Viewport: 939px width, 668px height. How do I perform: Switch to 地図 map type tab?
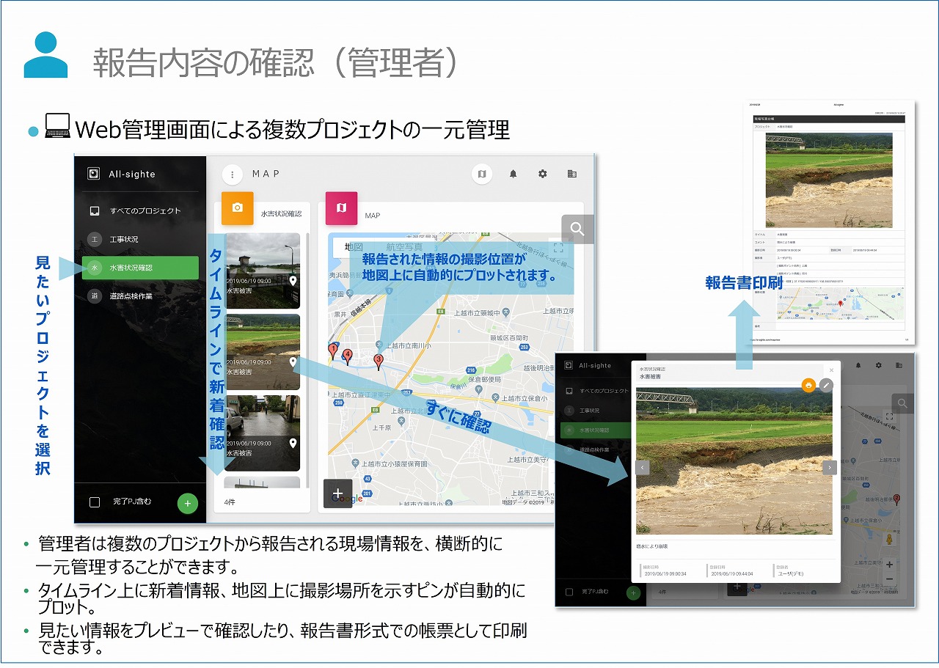[x=354, y=247]
